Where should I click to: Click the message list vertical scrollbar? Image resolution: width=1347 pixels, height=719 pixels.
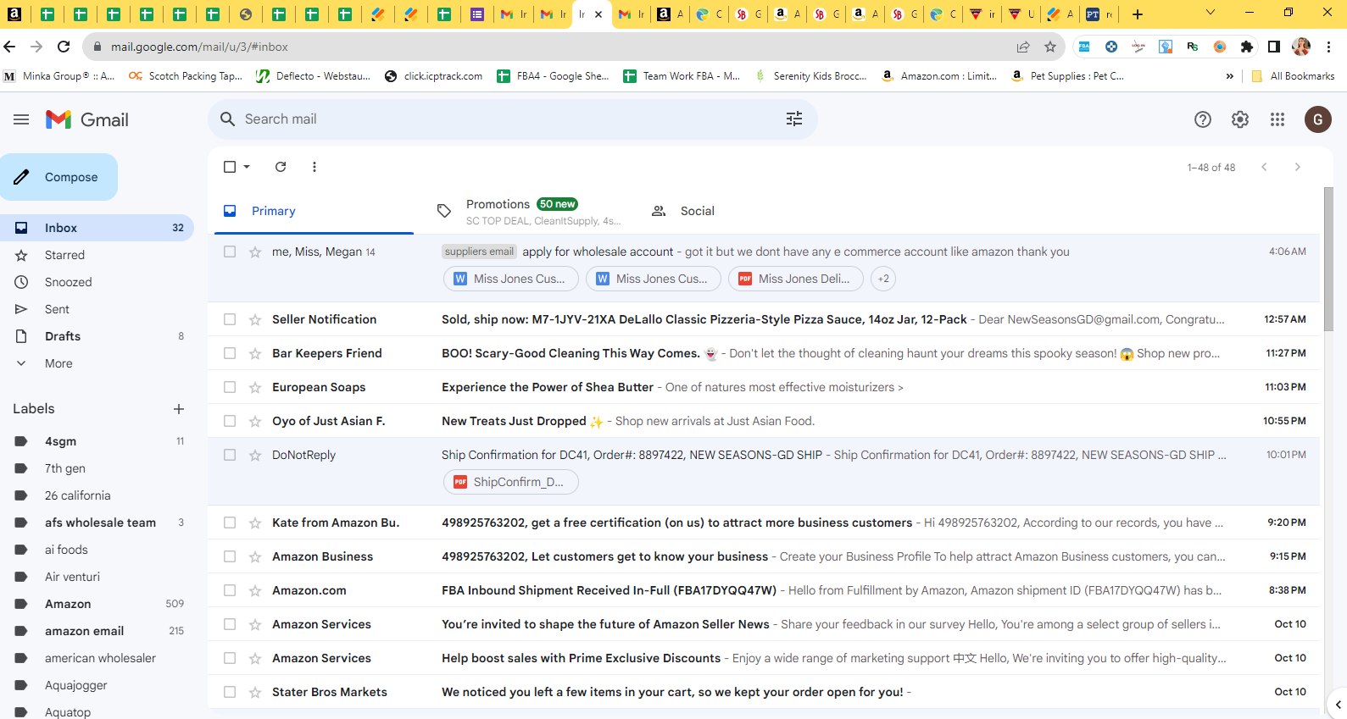1328,259
